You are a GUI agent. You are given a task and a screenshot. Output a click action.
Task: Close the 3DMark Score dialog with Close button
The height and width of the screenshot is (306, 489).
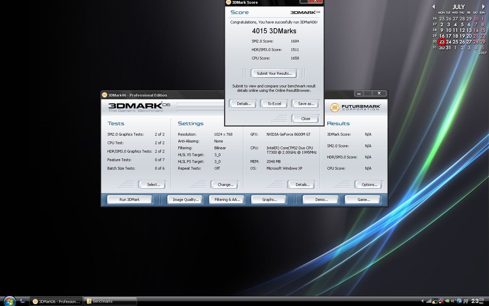point(305,119)
